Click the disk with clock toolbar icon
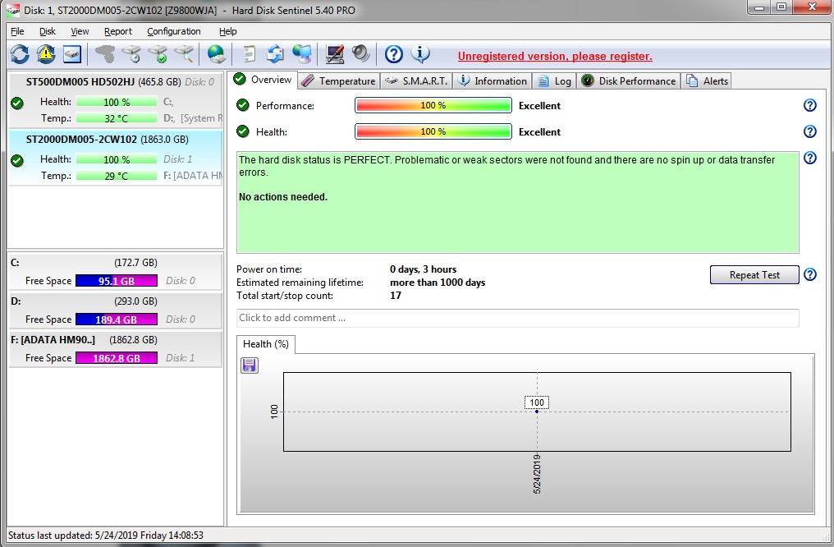This screenshot has width=834, height=547. pyautogui.click(x=131, y=53)
